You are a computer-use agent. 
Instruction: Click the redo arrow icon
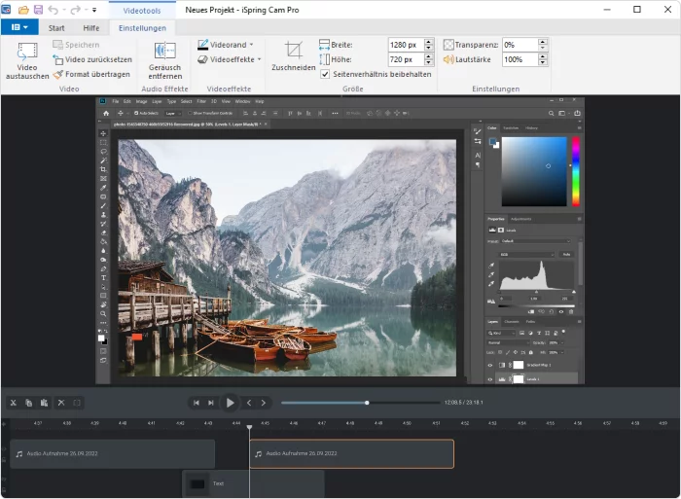pos(75,10)
